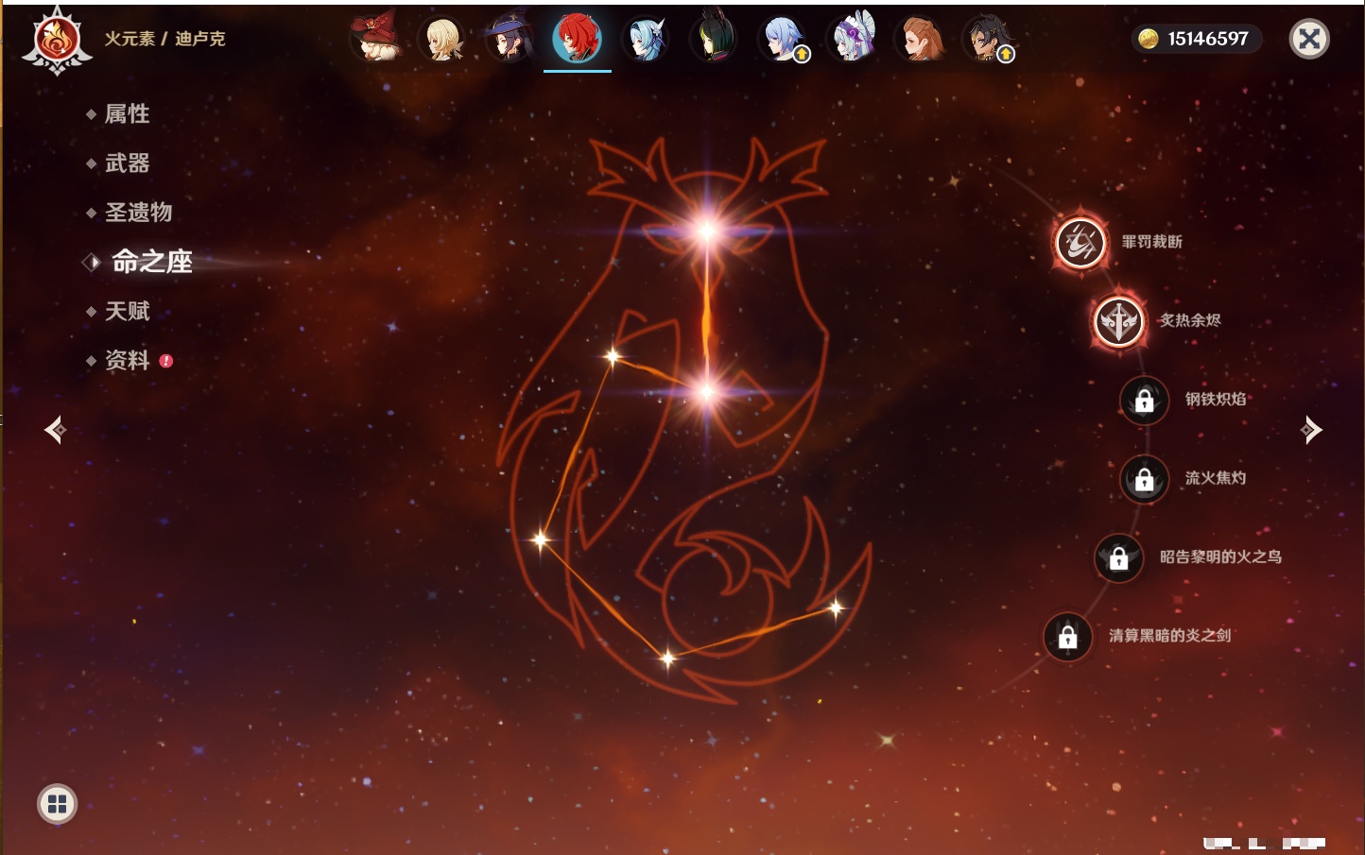
Task: Go to the previous character arrow
Action: [x=56, y=430]
